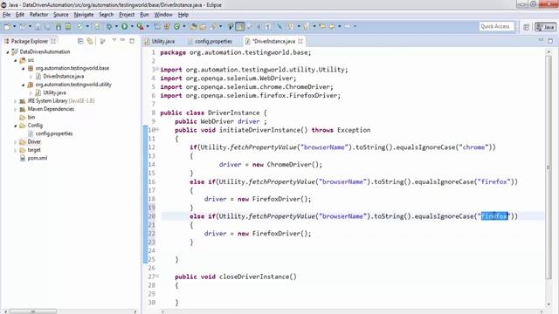Expand the JRE System Library node
The height and width of the screenshot is (314, 559).
click(x=16, y=101)
